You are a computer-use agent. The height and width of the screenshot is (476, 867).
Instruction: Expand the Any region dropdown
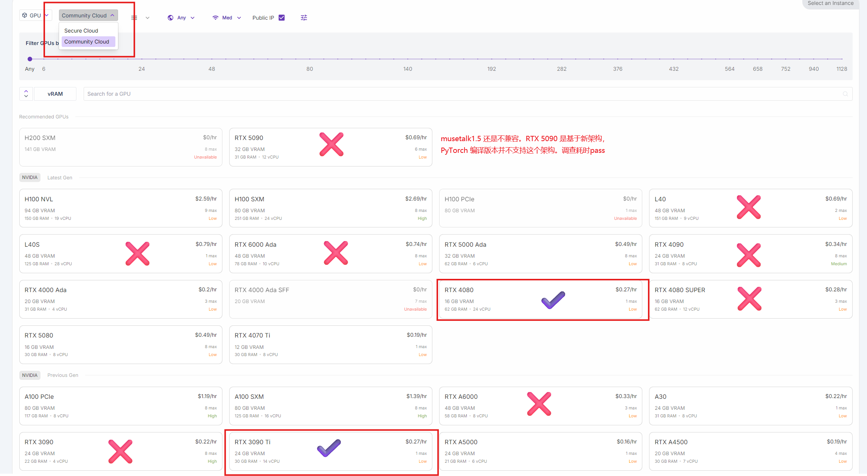(193, 18)
